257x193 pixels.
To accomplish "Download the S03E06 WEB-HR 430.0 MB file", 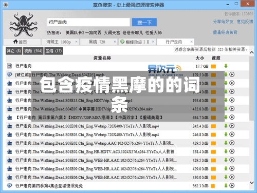I will 226,177.
